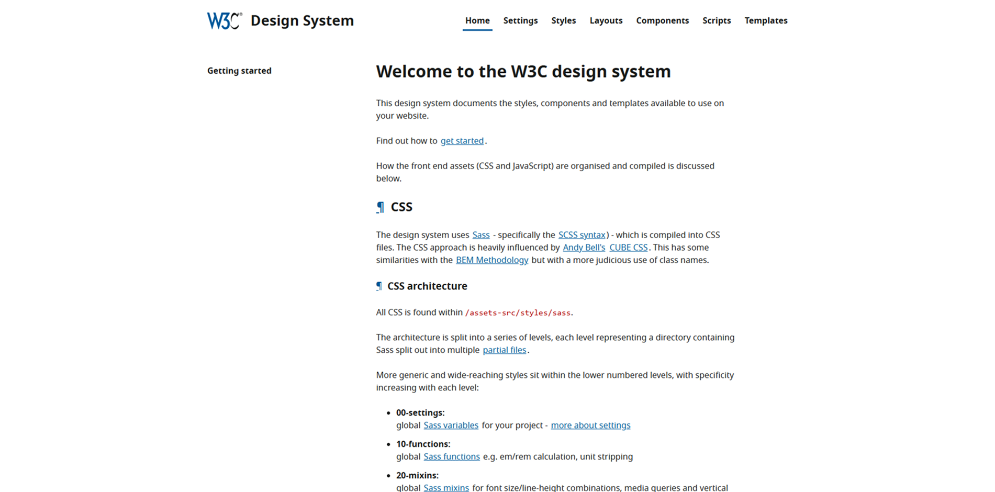The image size is (995, 492).
Task: Open the 'more about settings' link
Action: click(590, 426)
